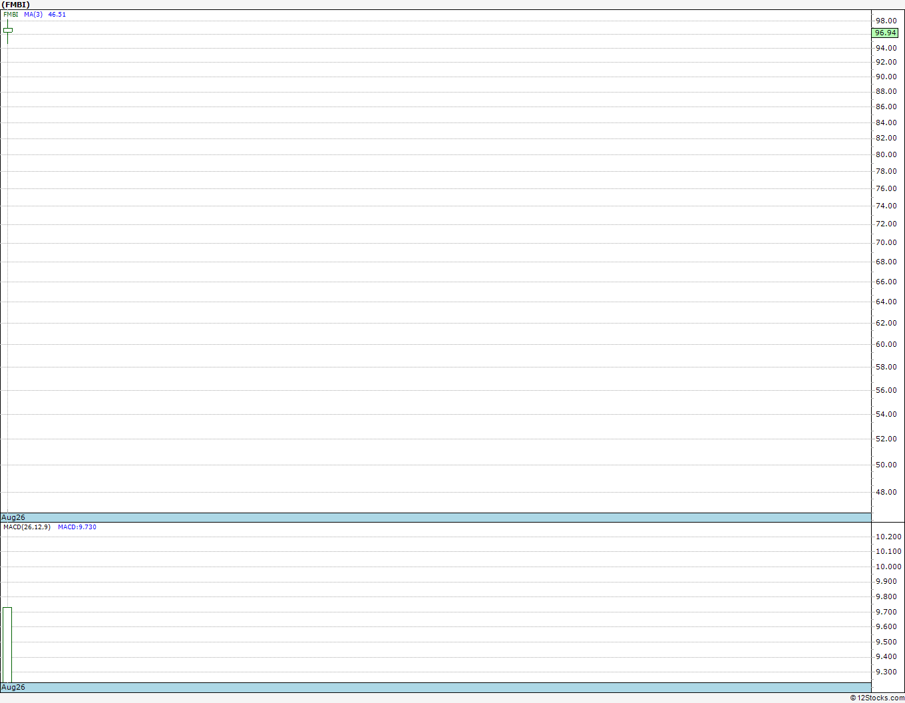
Task: Select the MA(3) indicator label
Action: tap(33, 14)
